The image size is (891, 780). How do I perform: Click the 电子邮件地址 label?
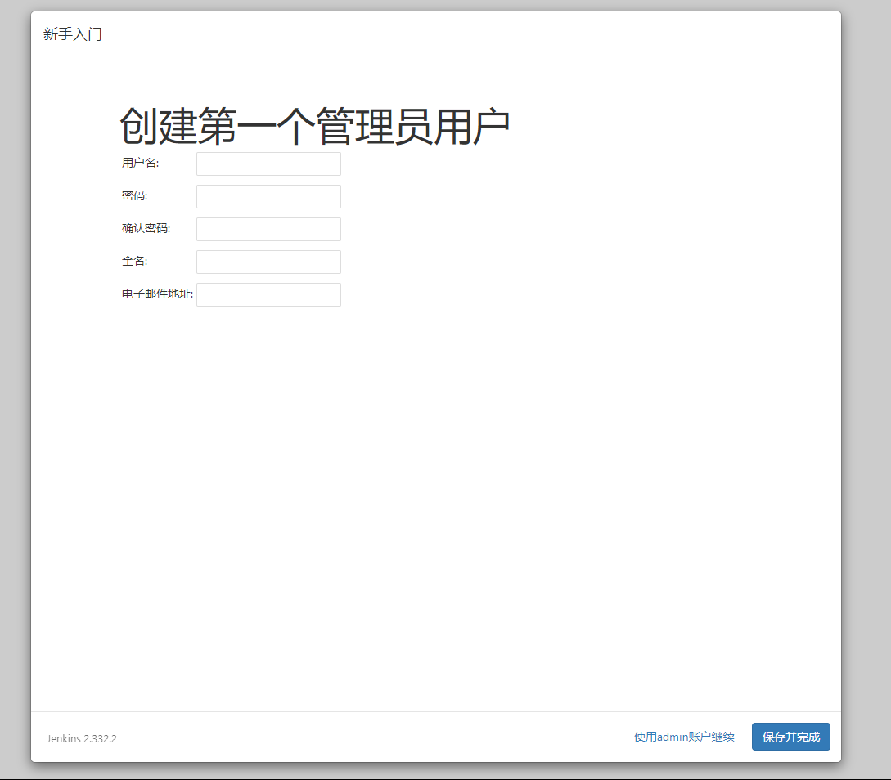pyautogui.click(x=157, y=294)
